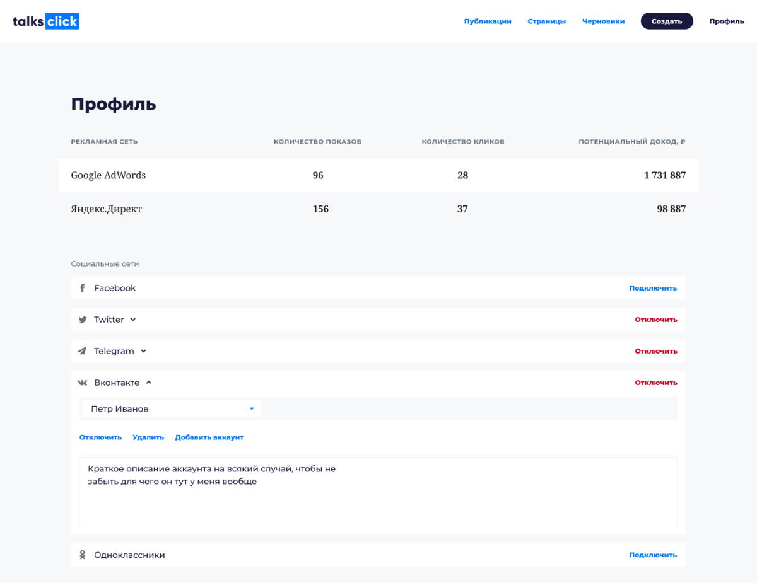The width and height of the screenshot is (757, 583).
Task: Click the 156 impressions value
Action: pos(320,209)
